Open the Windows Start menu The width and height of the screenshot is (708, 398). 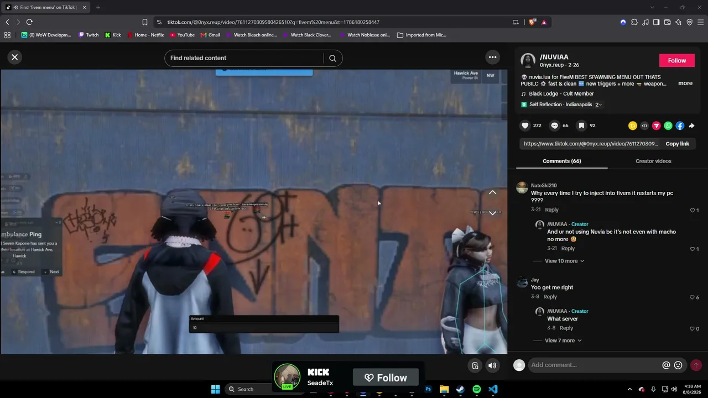(x=215, y=389)
